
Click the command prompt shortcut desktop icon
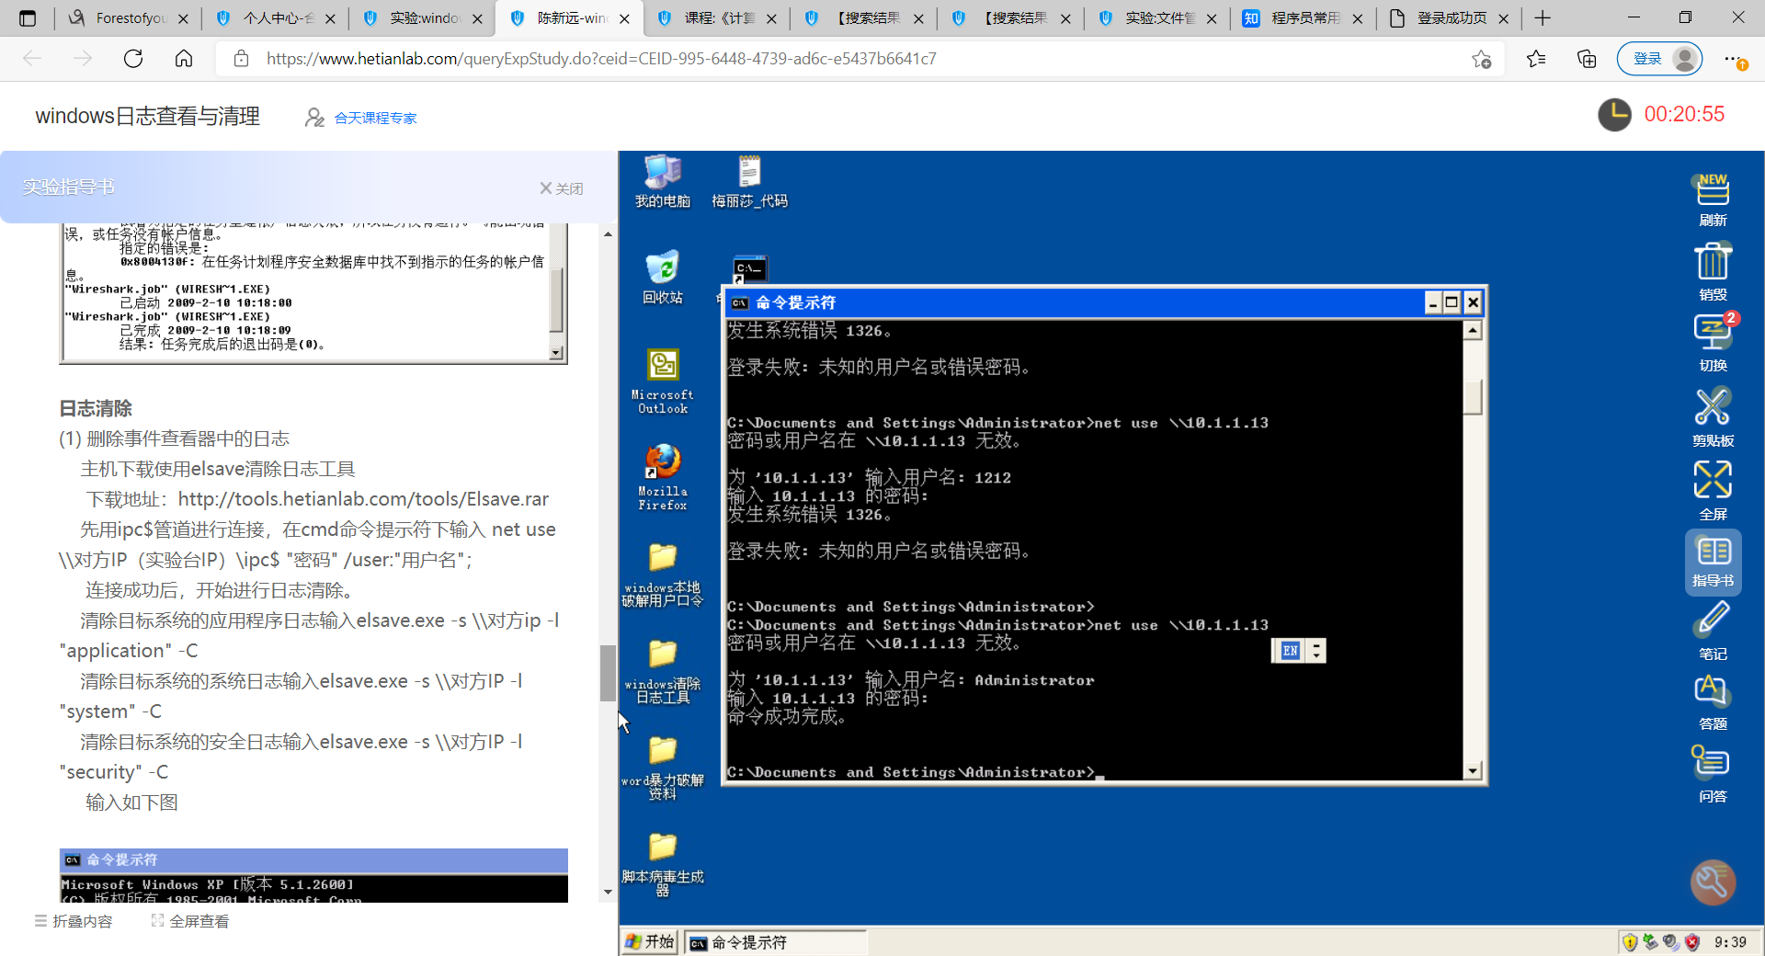pos(749,270)
